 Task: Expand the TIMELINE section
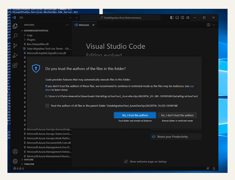pyautogui.click(x=46, y=164)
